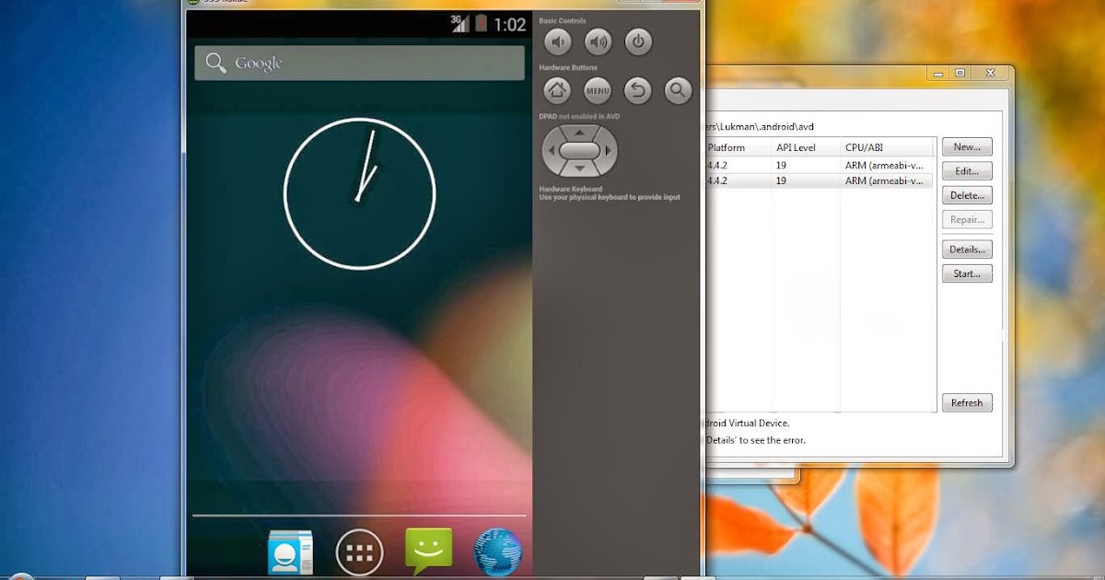Minimize the AVD Manager window

pos(936,72)
